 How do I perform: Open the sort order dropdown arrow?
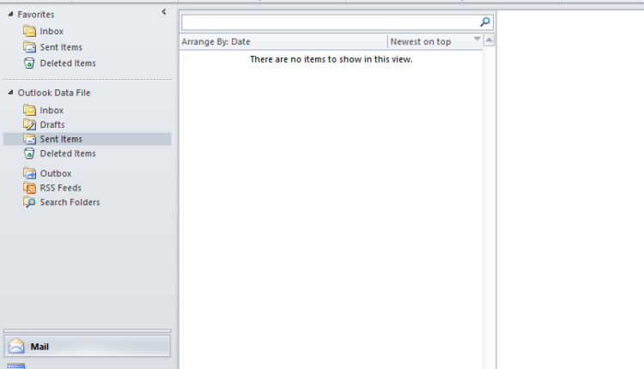point(477,41)
